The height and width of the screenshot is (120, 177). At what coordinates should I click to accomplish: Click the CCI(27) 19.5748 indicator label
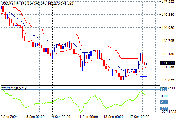tap(14, 89)
